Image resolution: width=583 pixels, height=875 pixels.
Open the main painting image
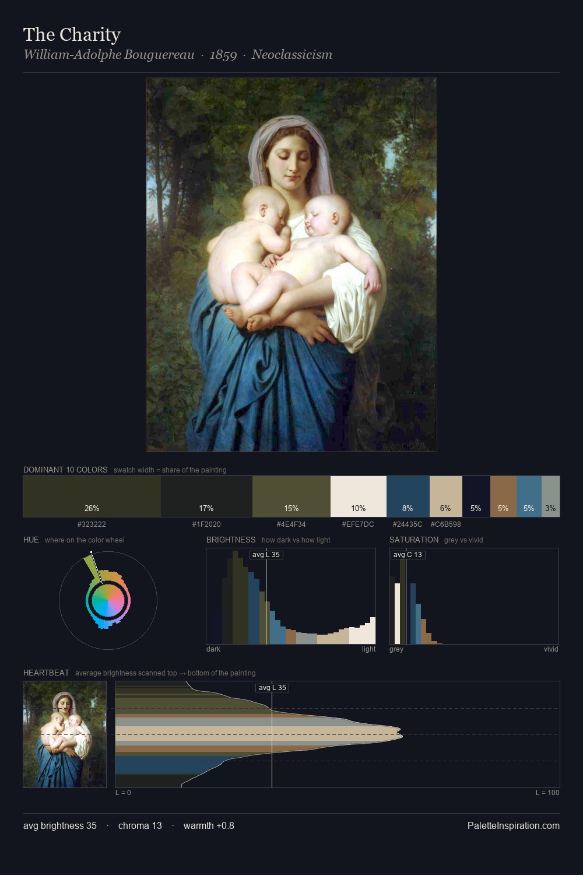tap(291, 265)
